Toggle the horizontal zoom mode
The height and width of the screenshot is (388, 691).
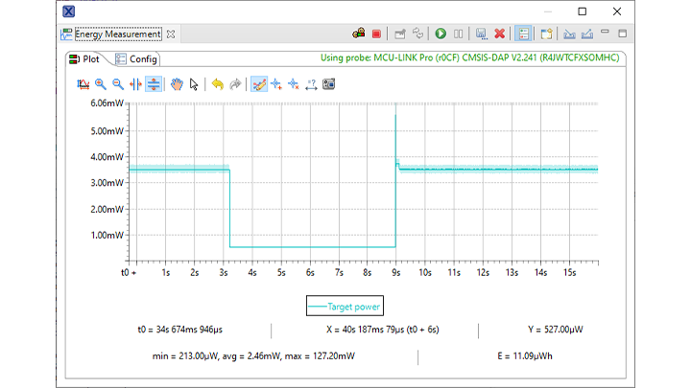tap(135, 84)
